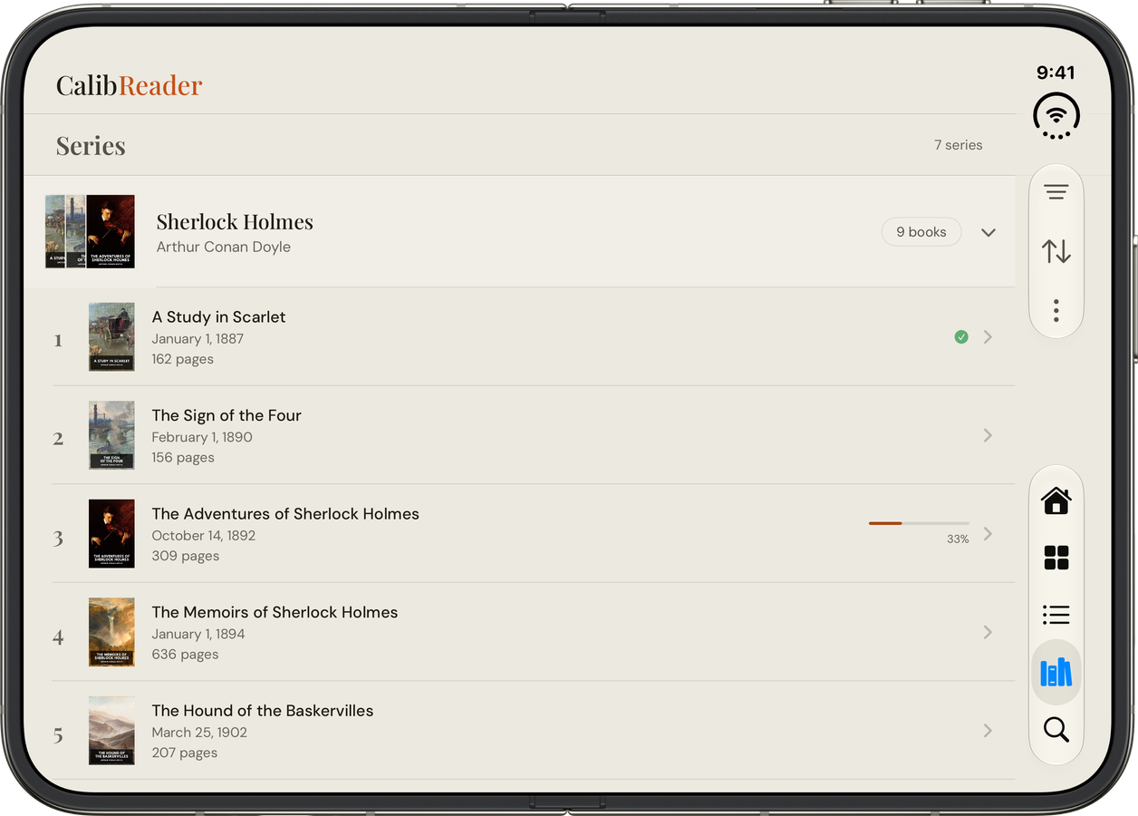The height and width of the screenshot is (816, 1138).
Task: Tap green read checkmark on A Study in Scarlet
Action: 961,337
